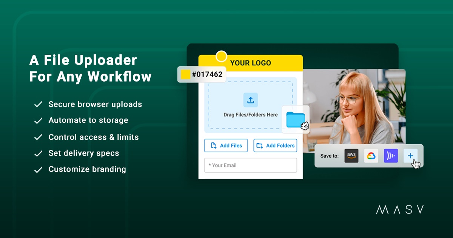Select AWS as the storage destination

click(x=351, y=155)
